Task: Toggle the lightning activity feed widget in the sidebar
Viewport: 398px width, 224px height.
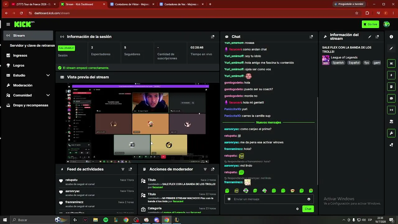Action: pos(391,75)
